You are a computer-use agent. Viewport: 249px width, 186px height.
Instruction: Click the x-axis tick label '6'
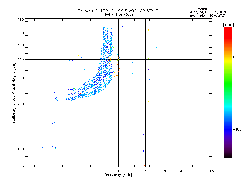pyautogui.click(x=145, y=171)
